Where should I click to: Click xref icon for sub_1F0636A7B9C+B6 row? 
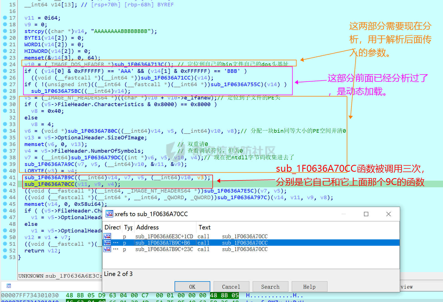click(107, 243)
